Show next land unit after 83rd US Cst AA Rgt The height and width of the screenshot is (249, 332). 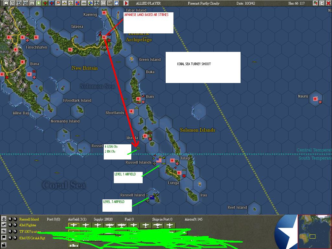(x=15, y=238)
